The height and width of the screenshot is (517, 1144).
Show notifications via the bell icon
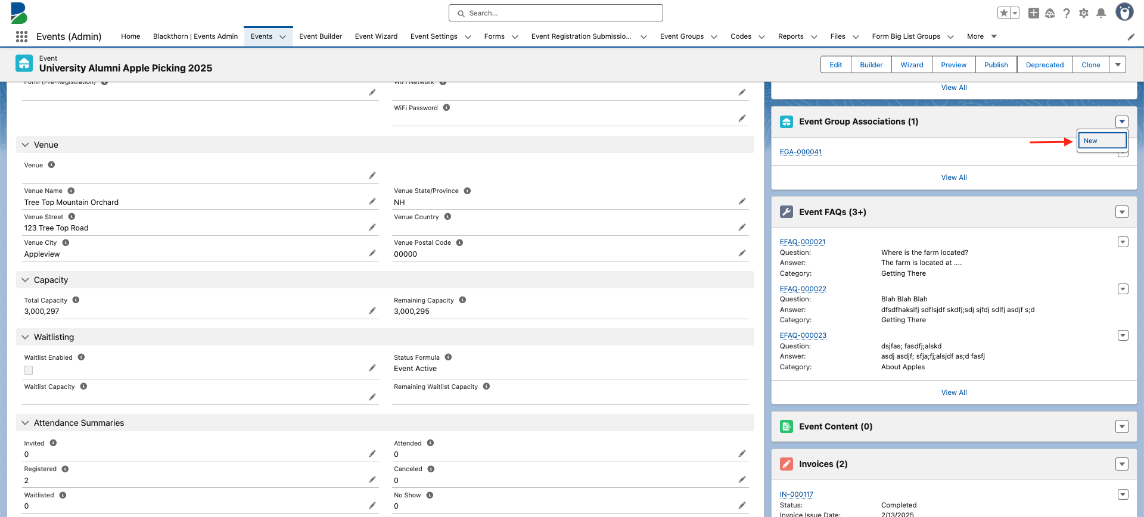pos(1101,13)
